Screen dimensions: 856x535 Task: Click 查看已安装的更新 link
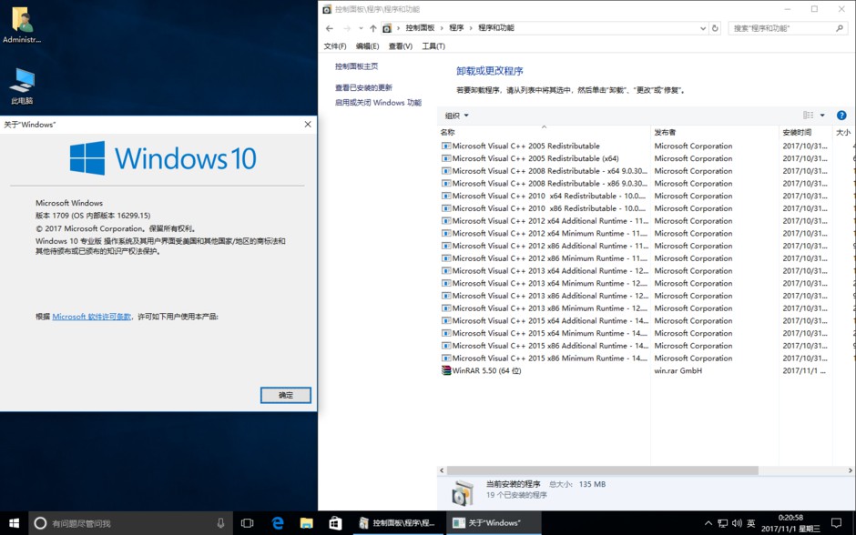pos(363,88)
